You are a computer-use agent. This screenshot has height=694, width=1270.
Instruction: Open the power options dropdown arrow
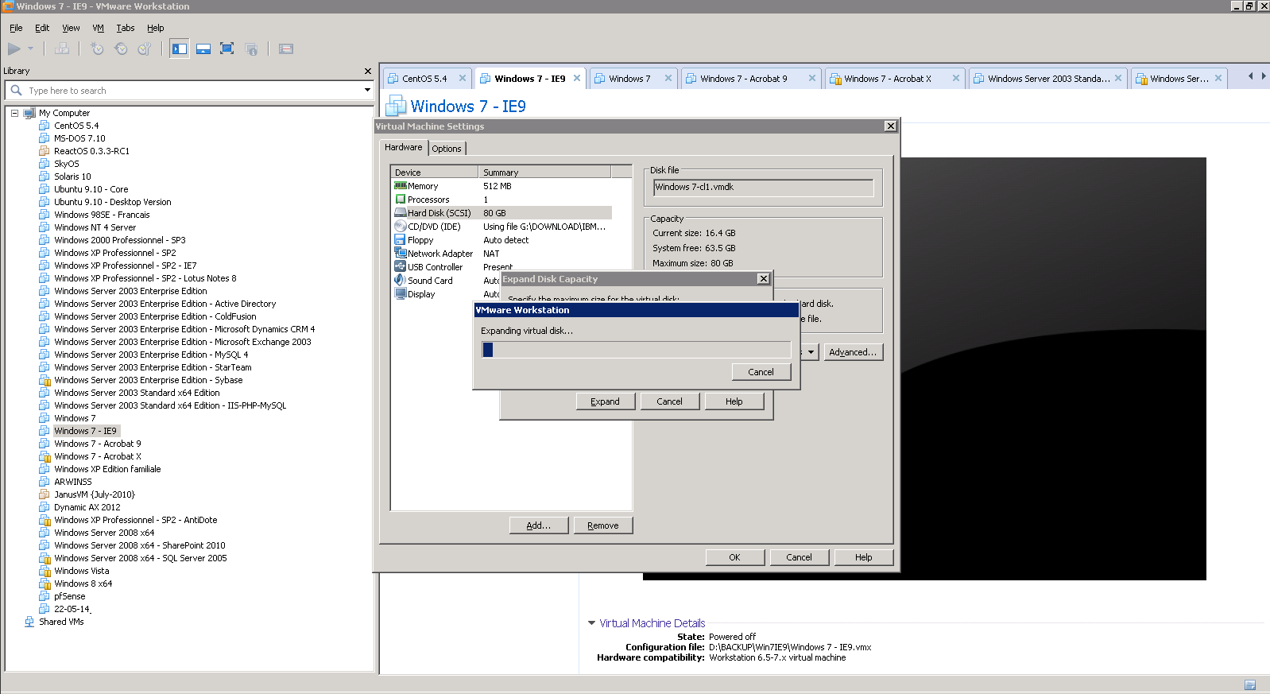[x=31, y=49]
